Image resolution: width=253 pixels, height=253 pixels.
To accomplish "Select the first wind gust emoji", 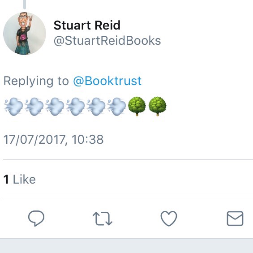I will (13, 107).
